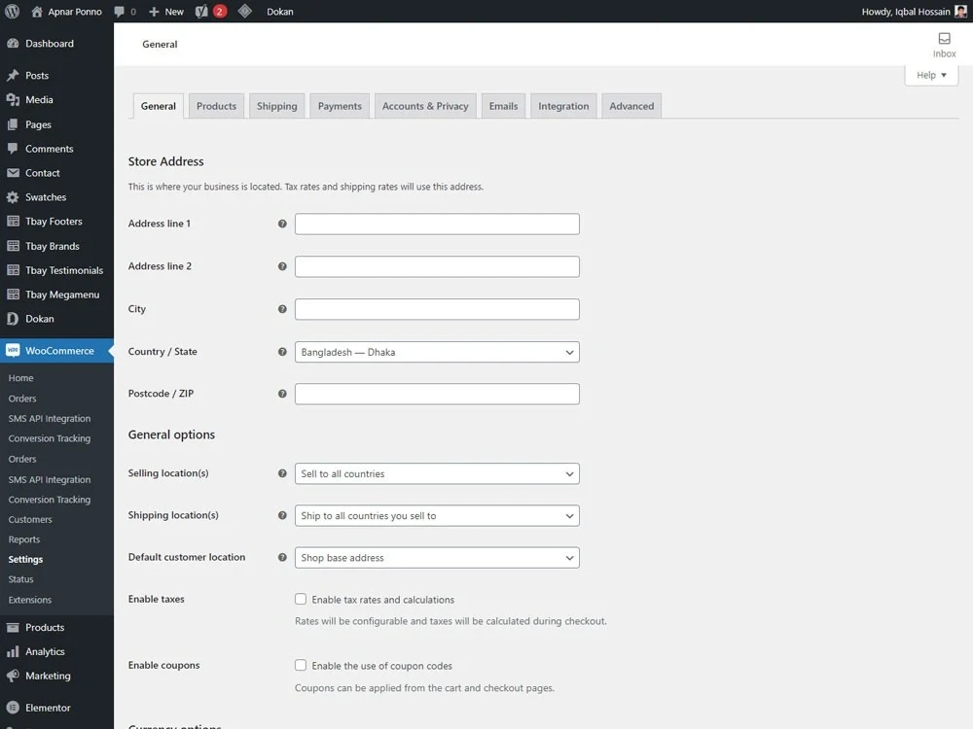The width and height of the screenshot is (973, 729).
Task: Click the Elementor sidebar icon
Action: pos(14,708)
